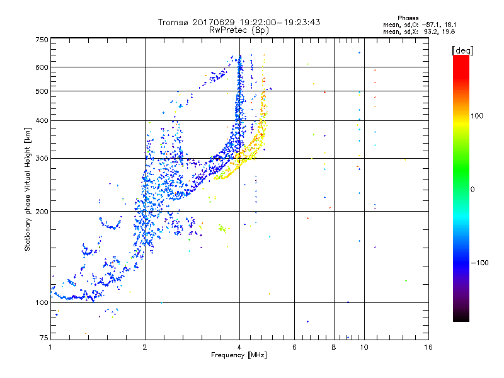Screen dimensions: 504x378
Task: Click the plot title 'Tromsø 20170629 19:22:00-19:23:43'
Action: 239,22
